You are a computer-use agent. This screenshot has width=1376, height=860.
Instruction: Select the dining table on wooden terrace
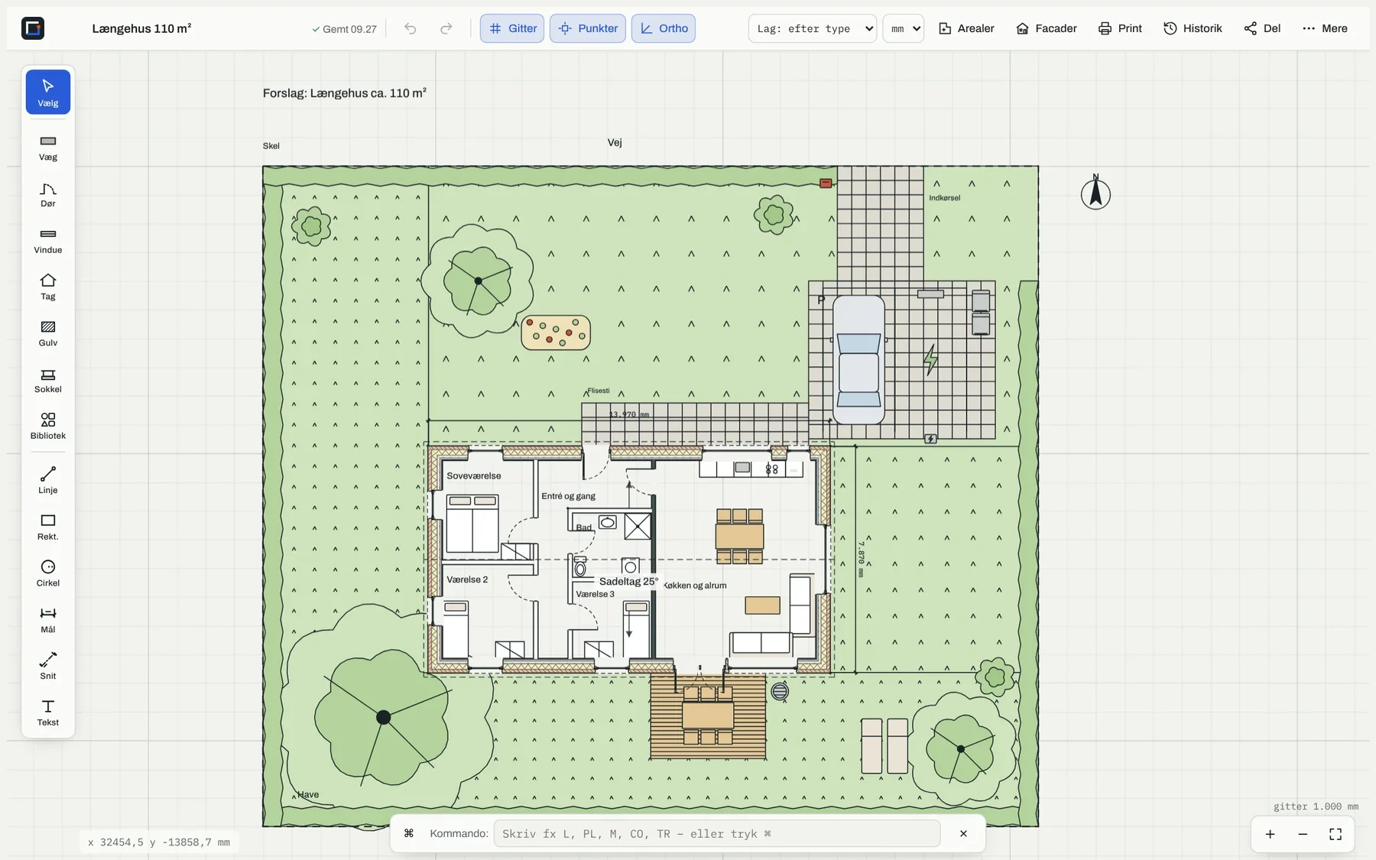pyautogui.click(x=708, y=716)
